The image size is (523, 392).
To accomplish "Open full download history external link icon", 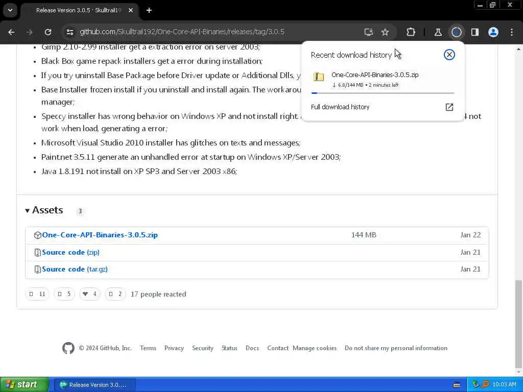I will [449, 107].
